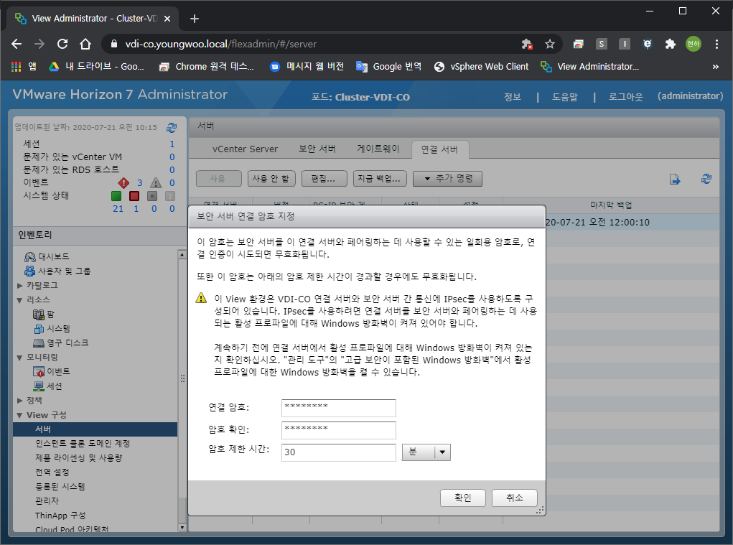Go back in browser history

tap(17, 44)
